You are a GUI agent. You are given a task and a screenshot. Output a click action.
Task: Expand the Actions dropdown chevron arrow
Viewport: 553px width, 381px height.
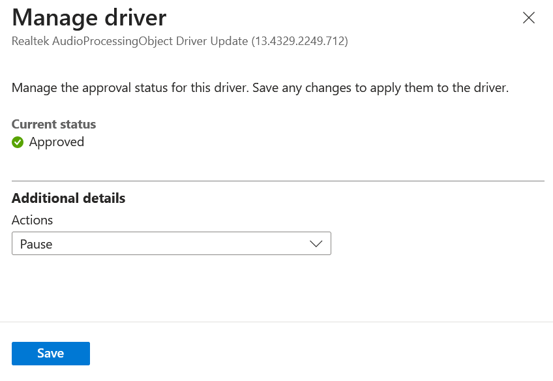point(316,243)
